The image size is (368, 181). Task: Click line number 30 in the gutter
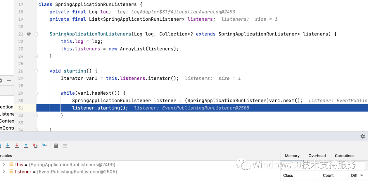[20, 101]
